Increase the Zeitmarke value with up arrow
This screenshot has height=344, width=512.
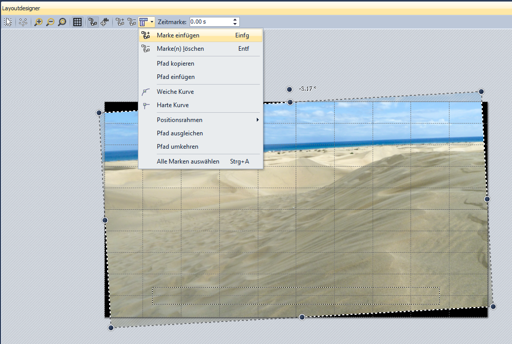tap(235, 19)
